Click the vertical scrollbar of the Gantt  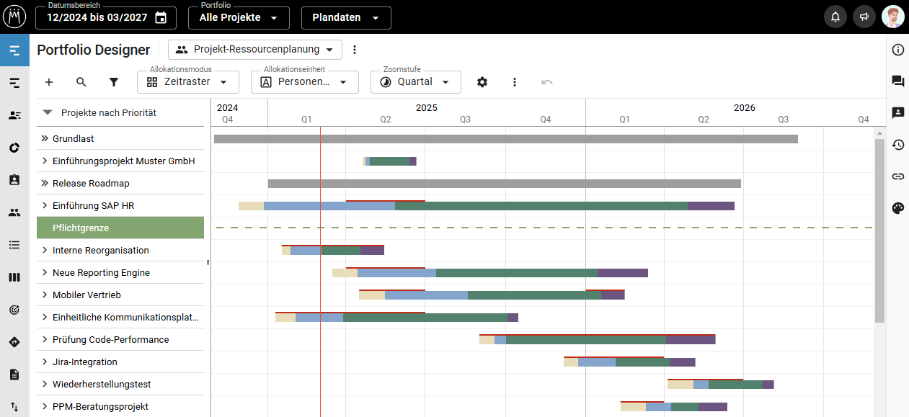[879, 230]
